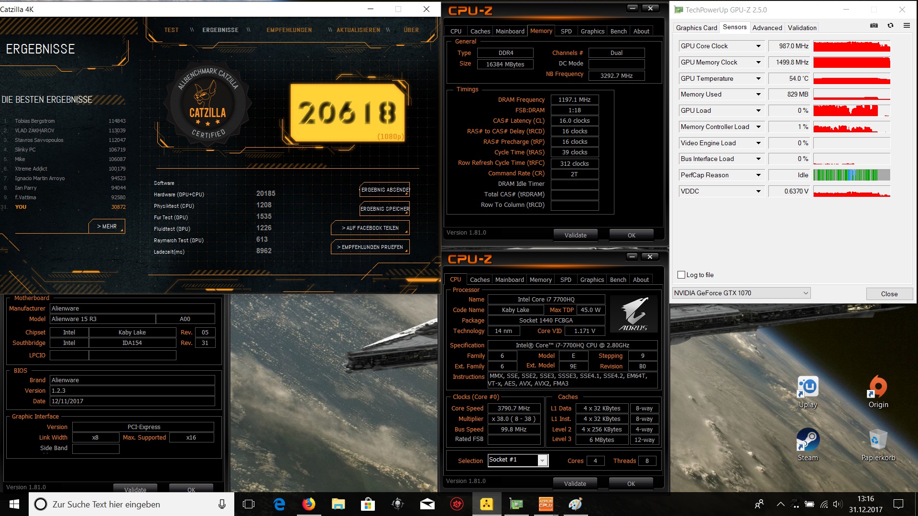Open File Explorer from the taskbar
Viewport: 918px width, 516px height.
click(339, 504)
